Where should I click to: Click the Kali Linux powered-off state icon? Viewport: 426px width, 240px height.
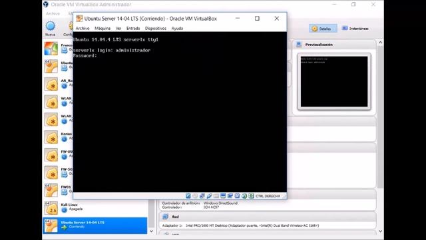[64, 210]
